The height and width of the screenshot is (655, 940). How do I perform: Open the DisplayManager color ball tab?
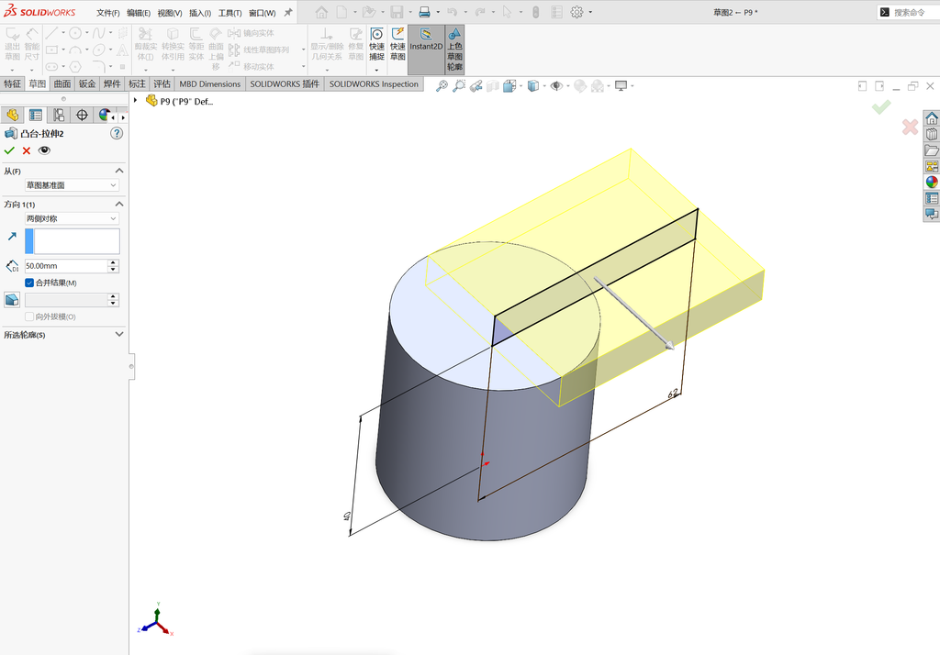tap(105, 115)
